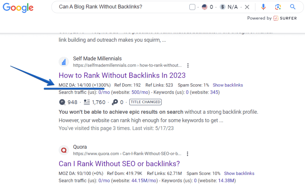305x186 pixels.
Task: Click the Quora favicon icon
Action: click(63, 150)
